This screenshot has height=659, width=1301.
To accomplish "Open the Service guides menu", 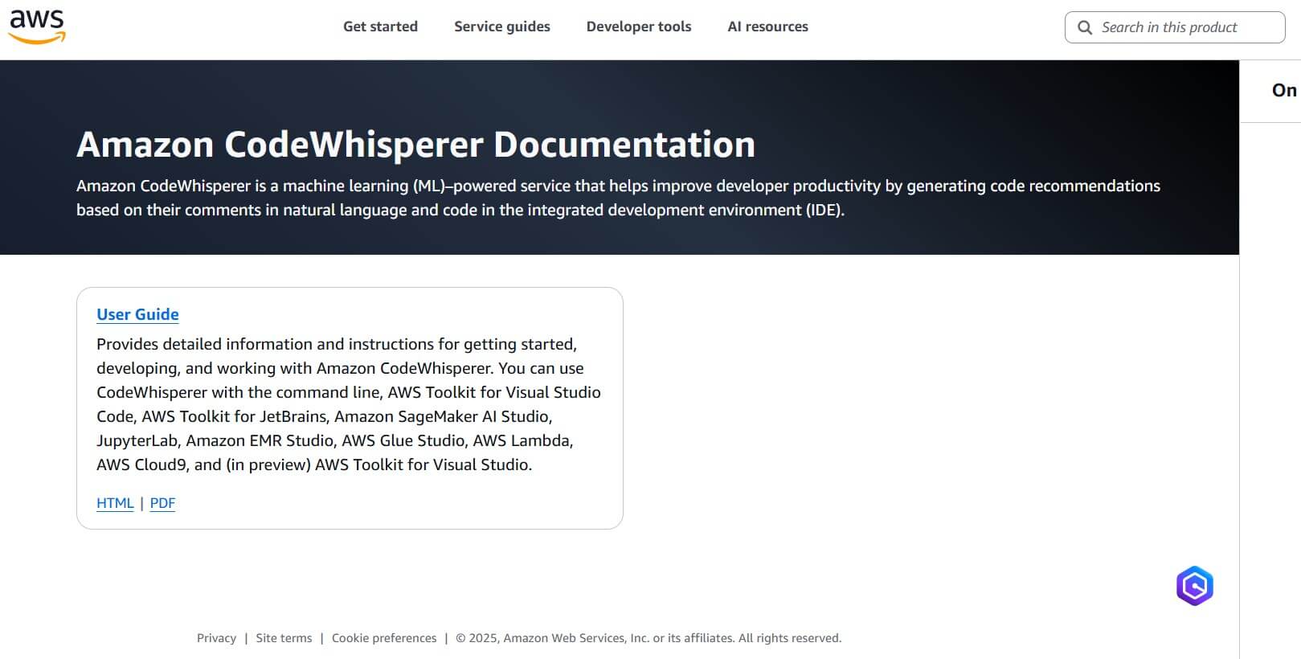I will pos(502,27).
